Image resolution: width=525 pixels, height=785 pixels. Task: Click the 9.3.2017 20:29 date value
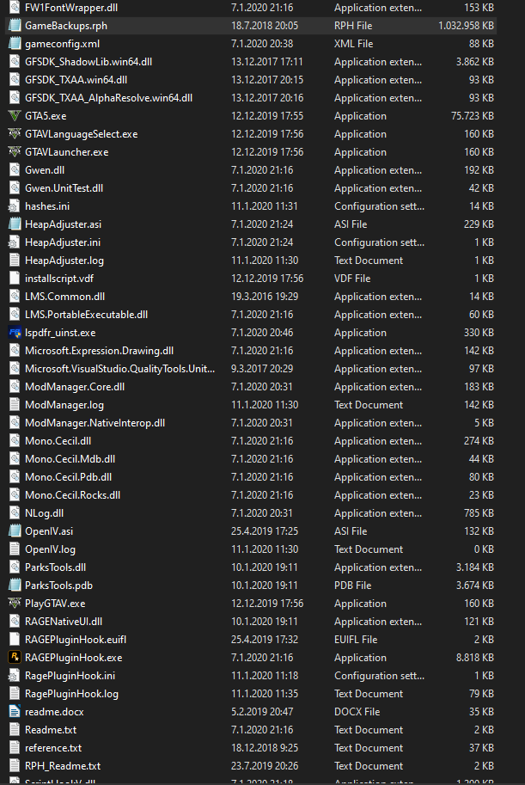[262, 369]
